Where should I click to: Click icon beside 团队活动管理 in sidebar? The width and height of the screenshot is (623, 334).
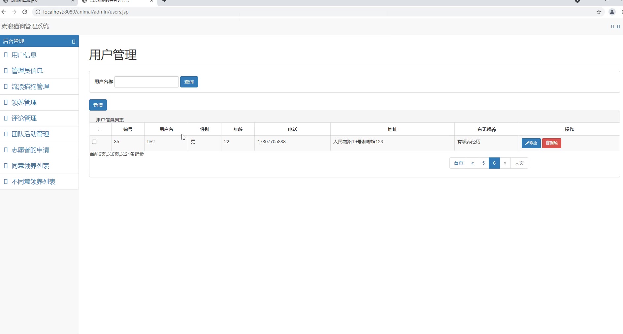(6, 134)
